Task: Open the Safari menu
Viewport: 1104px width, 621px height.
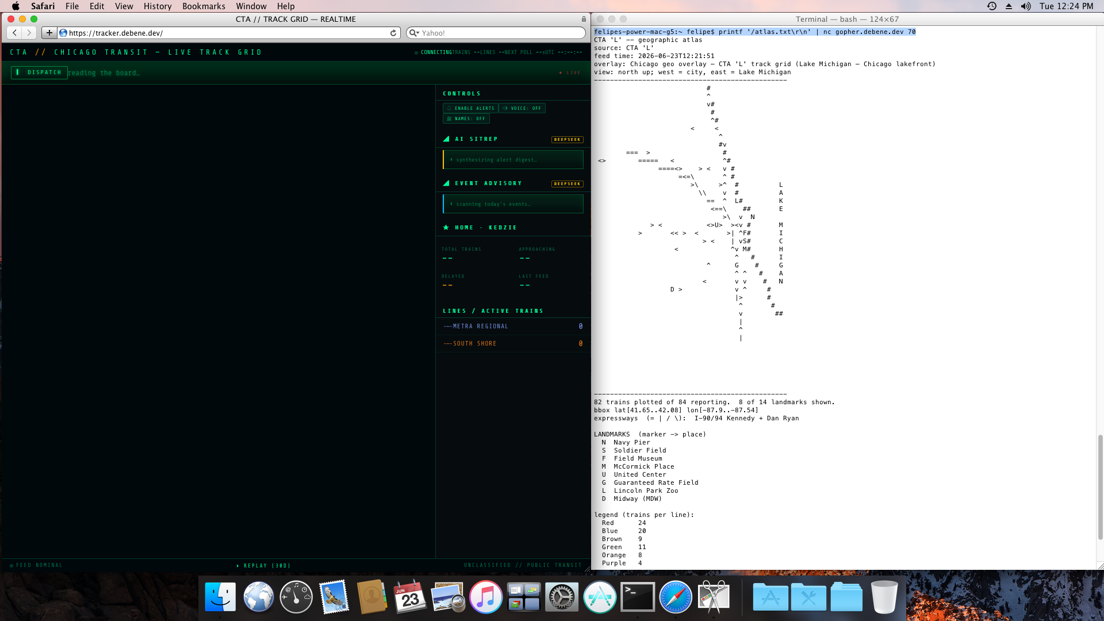Action: pyautogui.click(x=43, y=6)
